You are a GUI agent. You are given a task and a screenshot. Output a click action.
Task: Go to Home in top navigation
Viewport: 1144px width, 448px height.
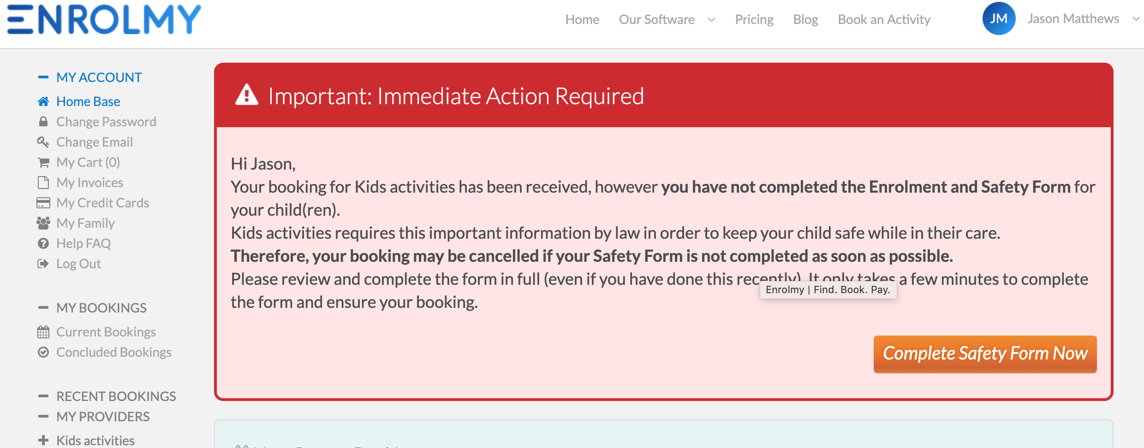pyautogui.click(x=582, y=19)
